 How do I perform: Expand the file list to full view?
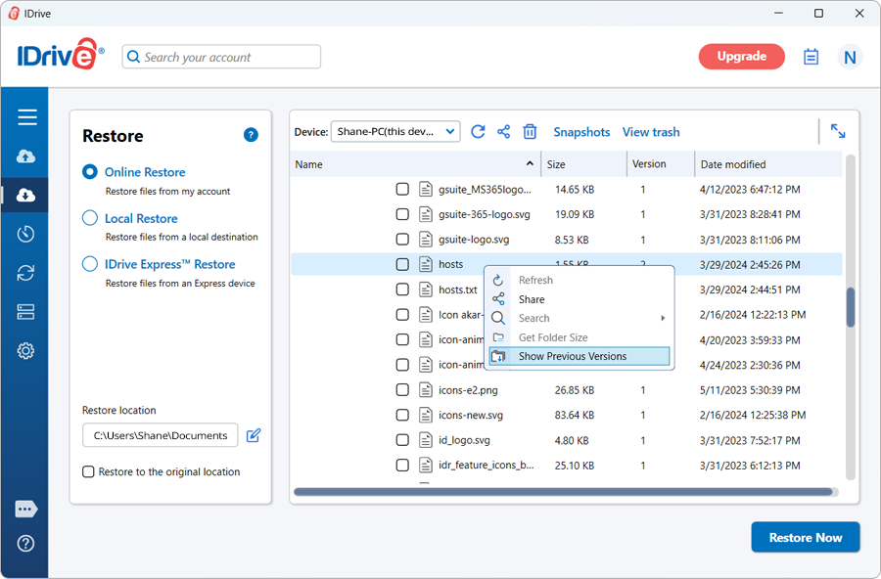point(838,131)
